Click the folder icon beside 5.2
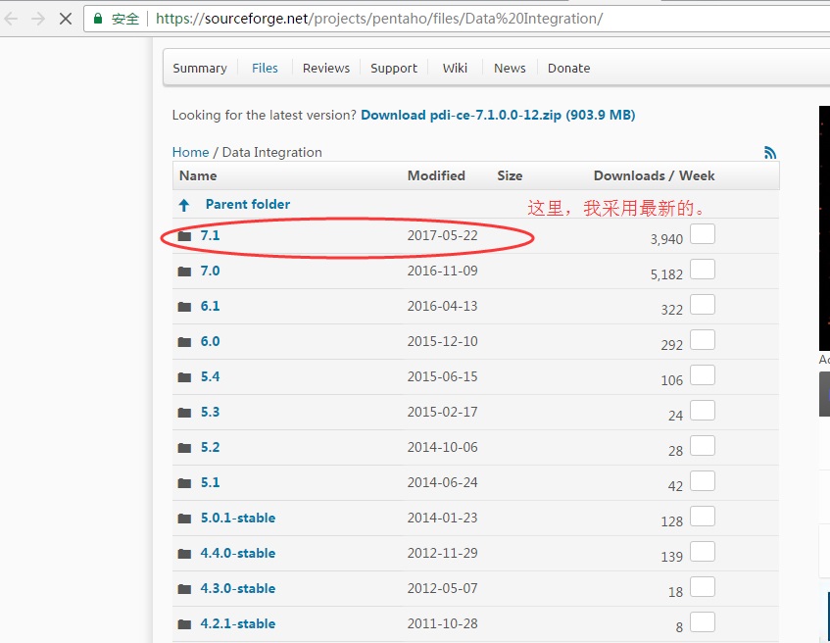Image resolution: width=830 pixels, height=643 pixels. point(184,448)
